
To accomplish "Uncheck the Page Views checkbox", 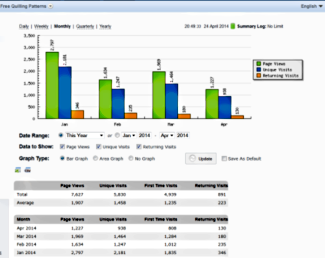I will (x=62, y=147).
